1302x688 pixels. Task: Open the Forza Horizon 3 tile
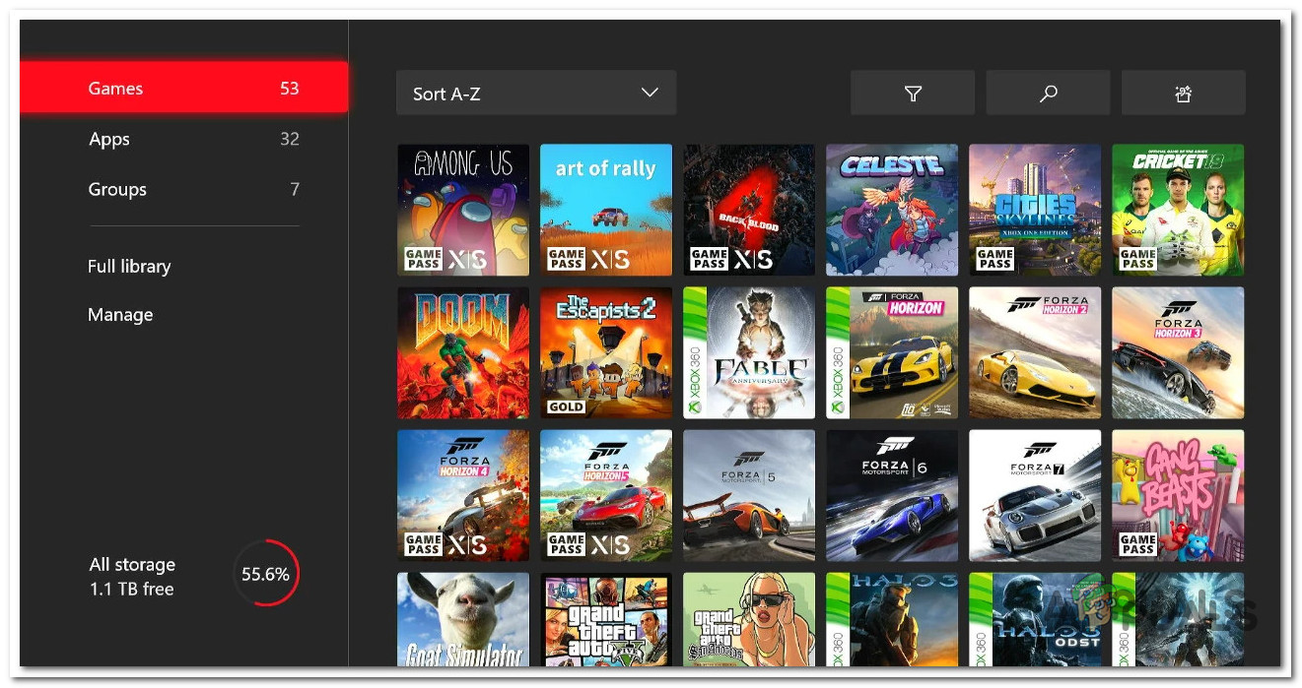1178,352
